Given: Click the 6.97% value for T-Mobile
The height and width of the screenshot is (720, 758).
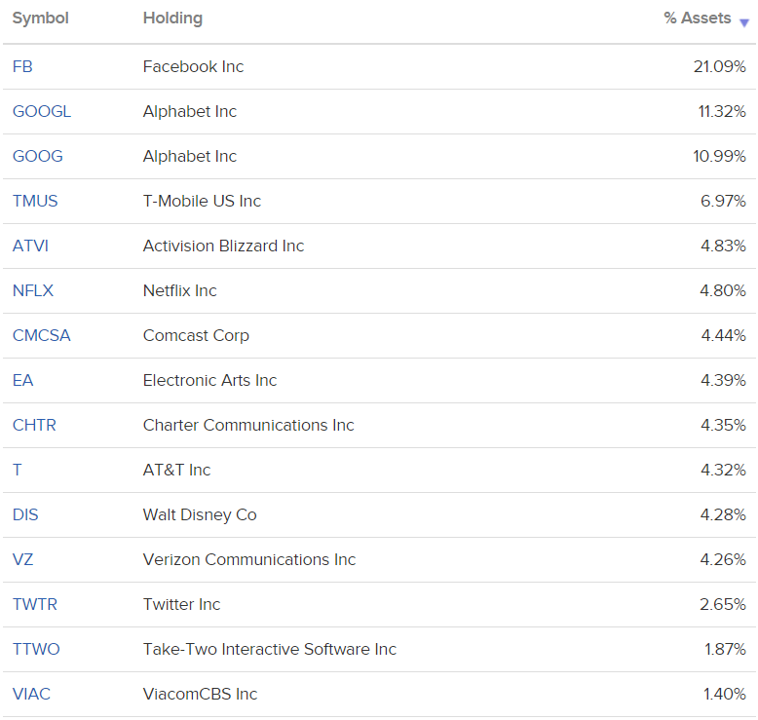Looking at the screenshot, I should 723,201.
